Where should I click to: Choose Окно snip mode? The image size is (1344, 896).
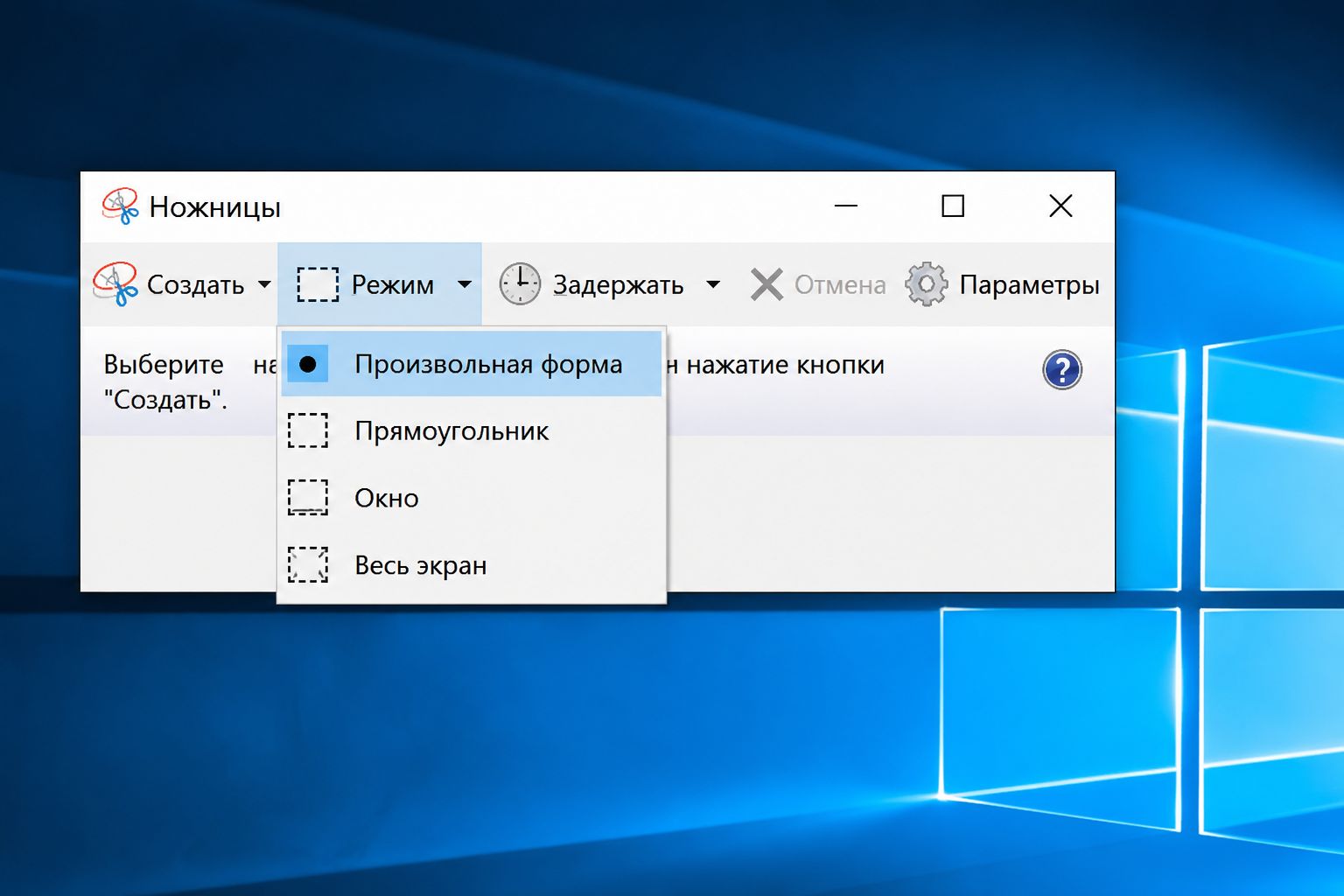point(472,497)
